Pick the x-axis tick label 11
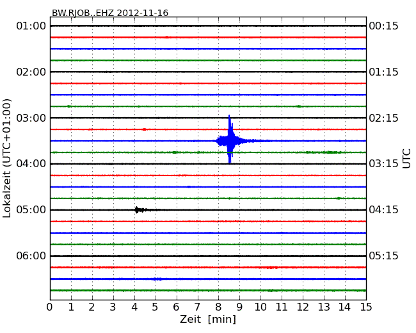The width and height of the screenshot is (416, 333). pos(282,307)
